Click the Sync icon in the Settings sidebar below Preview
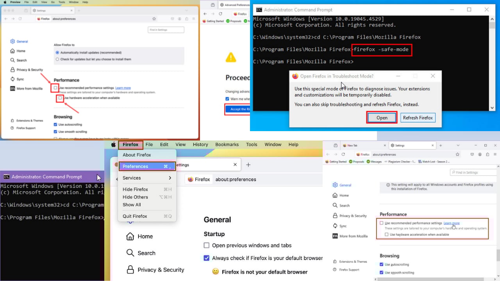Viewport: 500px width, 281px height. pos(13,79)
